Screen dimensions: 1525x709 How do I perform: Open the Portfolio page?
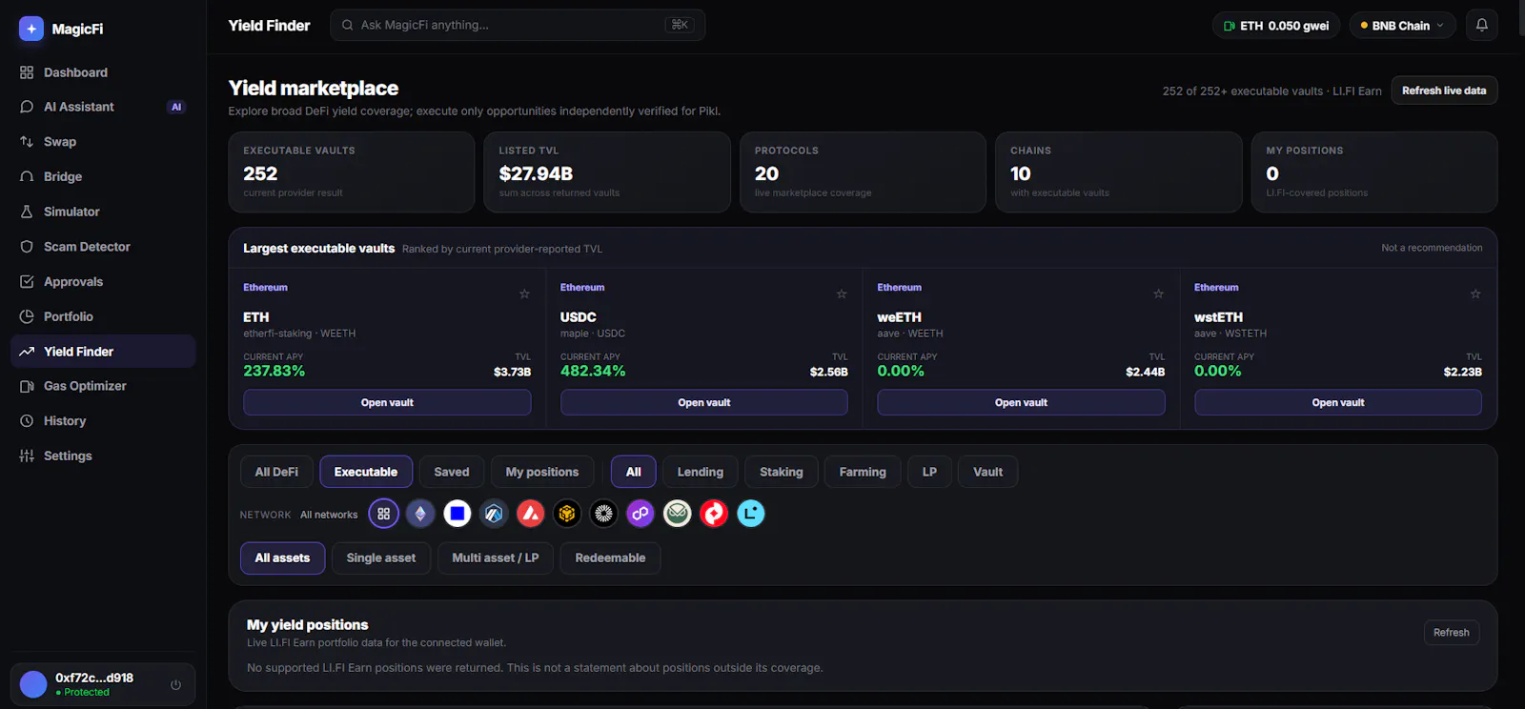tap(103, 316)
